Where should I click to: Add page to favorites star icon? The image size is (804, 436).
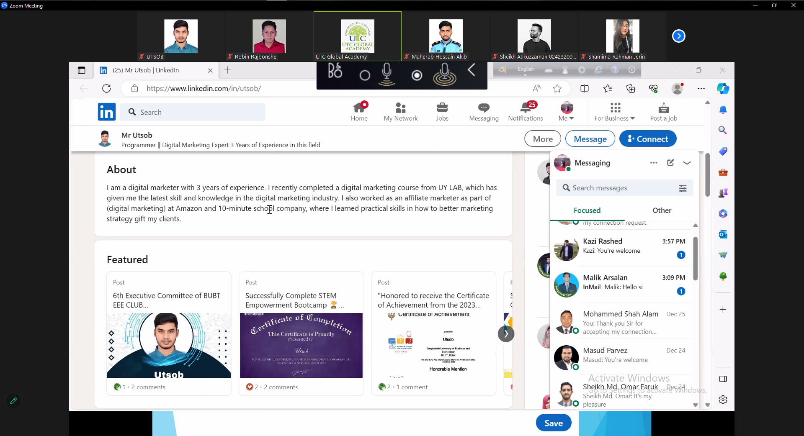pyautogui.click(x=557, y=88)
